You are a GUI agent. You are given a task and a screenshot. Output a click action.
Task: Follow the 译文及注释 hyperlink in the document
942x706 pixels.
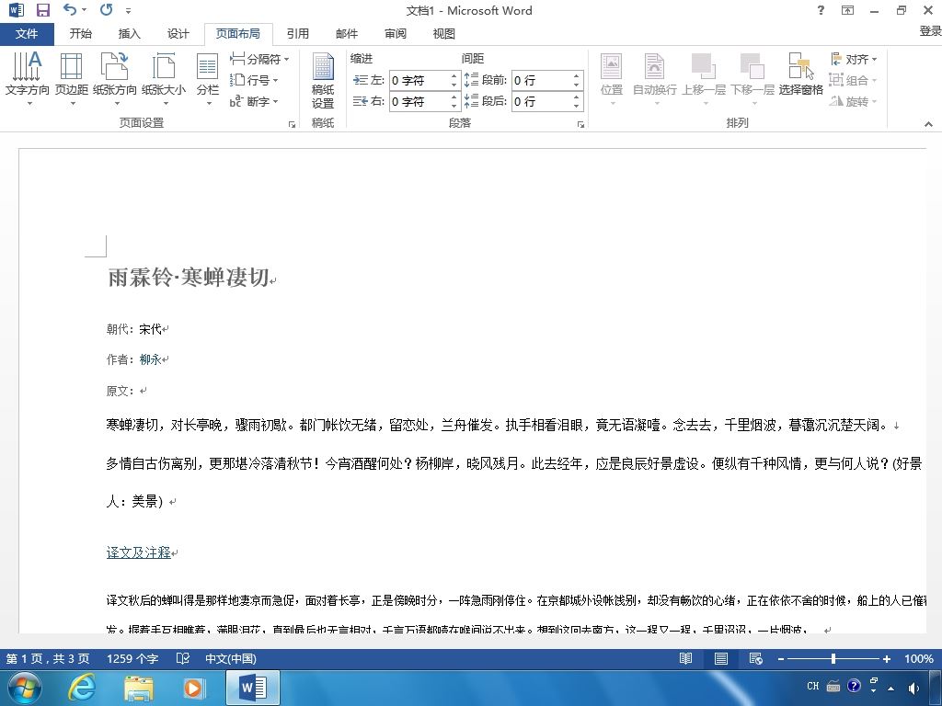[138, 552]
